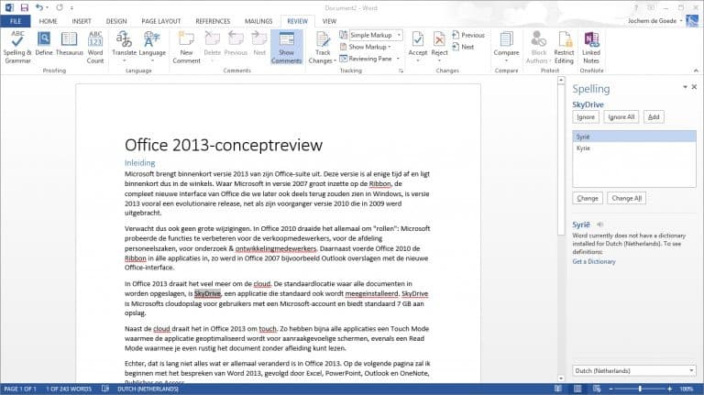Repeat the last action
Image resolution: width=704 pixels, height=395 pixels.
60,7
